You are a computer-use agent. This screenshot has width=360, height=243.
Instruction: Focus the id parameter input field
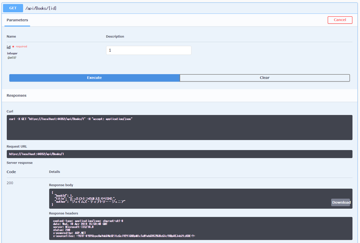[x=149, y=50]
